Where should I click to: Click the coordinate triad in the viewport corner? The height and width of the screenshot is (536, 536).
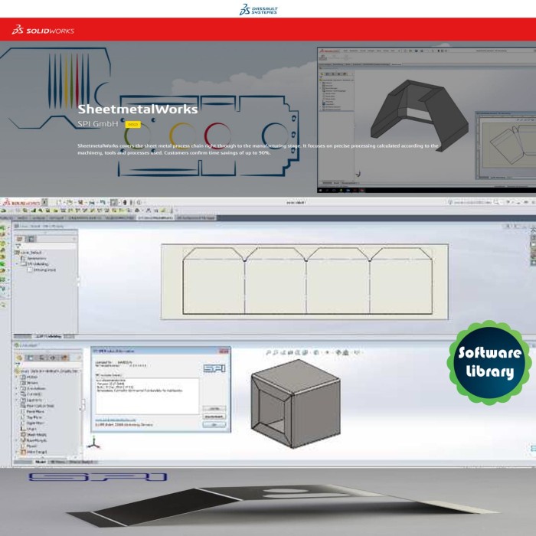point(93,442)
